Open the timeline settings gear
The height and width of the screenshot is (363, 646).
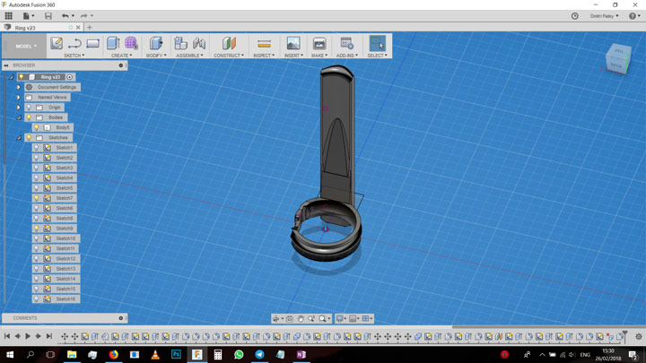pos(639,336)
